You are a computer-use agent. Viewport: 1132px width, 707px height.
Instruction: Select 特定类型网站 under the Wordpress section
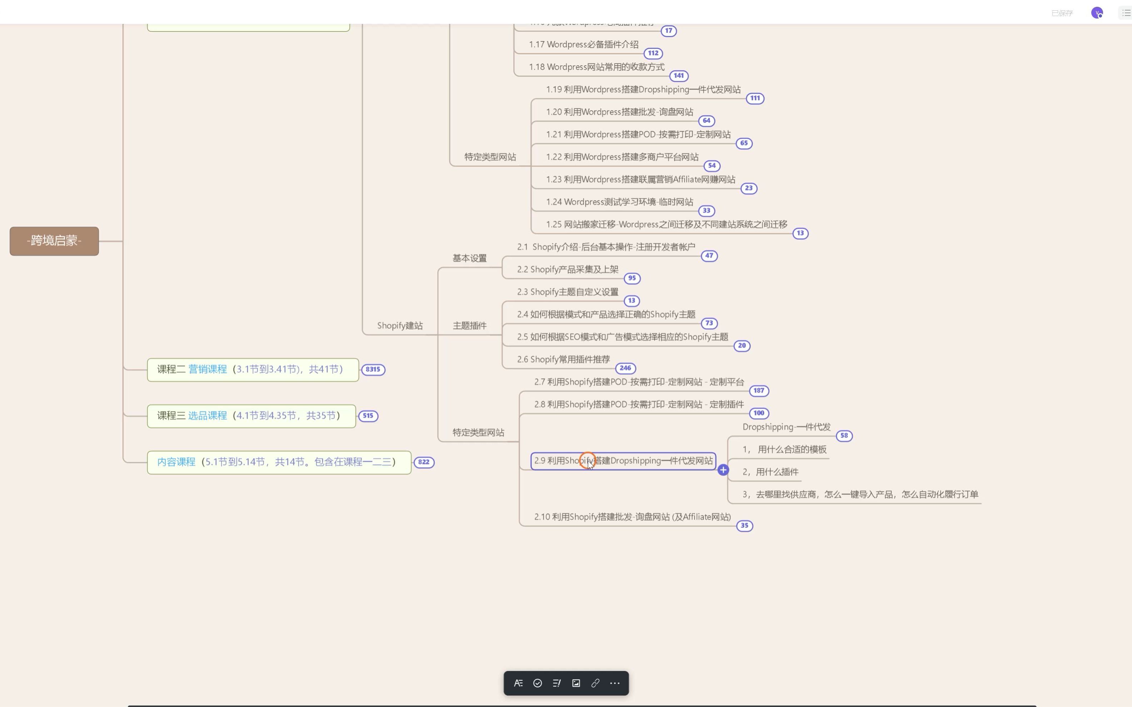pyautogui.click(x=490, y=157)
